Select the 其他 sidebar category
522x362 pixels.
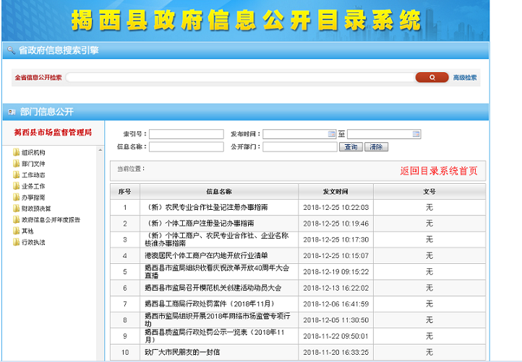(27, 231)
